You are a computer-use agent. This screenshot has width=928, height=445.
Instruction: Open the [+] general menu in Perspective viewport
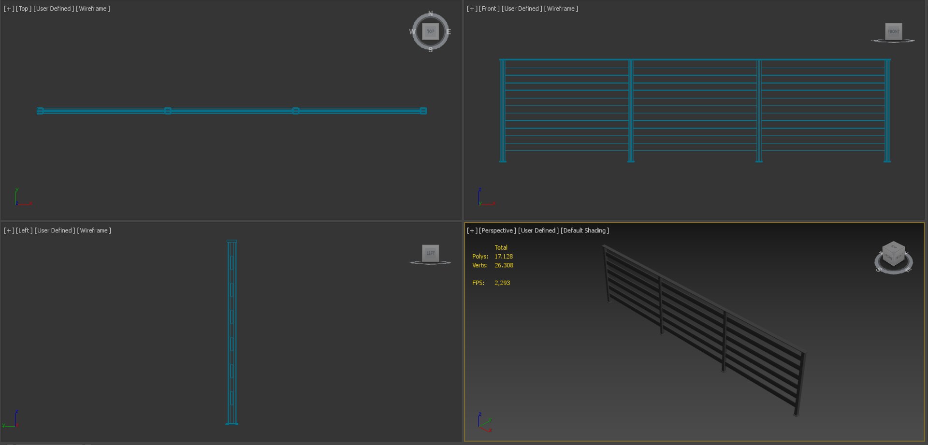pos(472,230)
